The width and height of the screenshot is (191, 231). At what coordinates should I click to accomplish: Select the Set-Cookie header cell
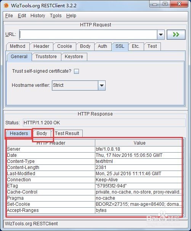[51, 204]
